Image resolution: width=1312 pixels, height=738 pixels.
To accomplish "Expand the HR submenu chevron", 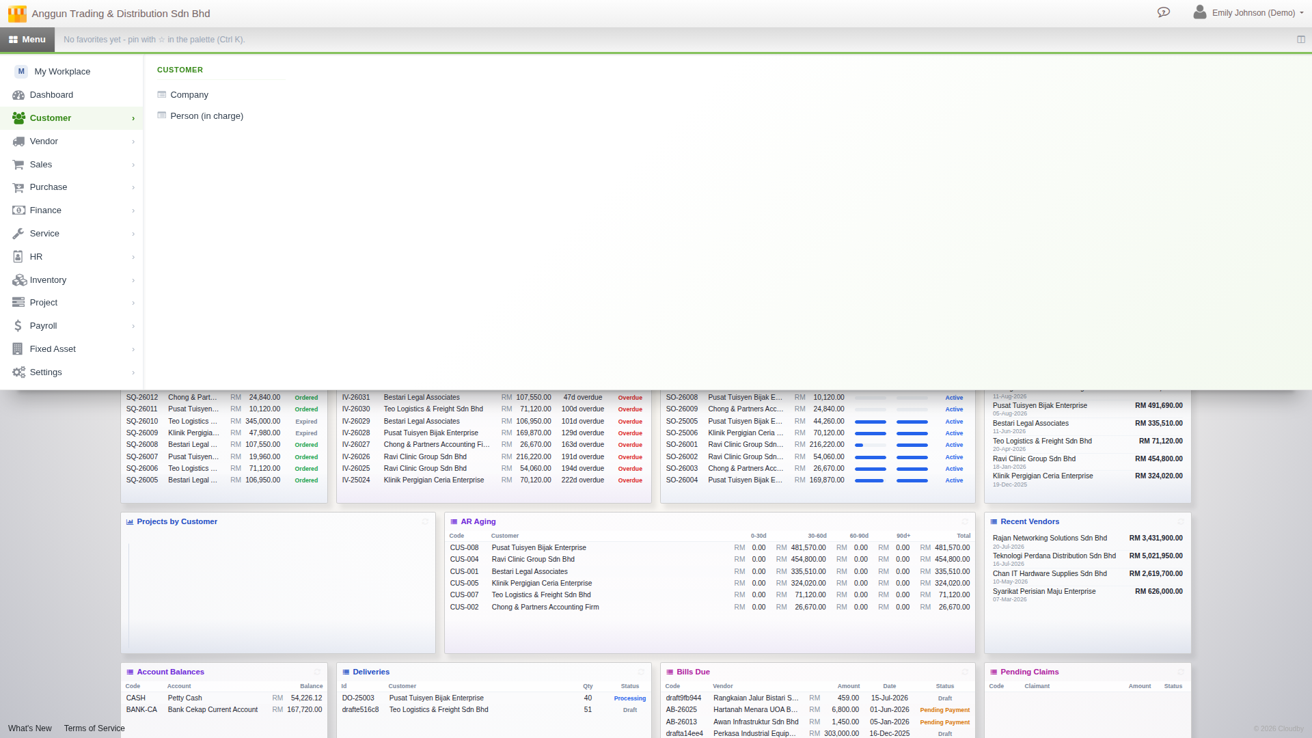I will pyautogui.click(x=133, y=258).
